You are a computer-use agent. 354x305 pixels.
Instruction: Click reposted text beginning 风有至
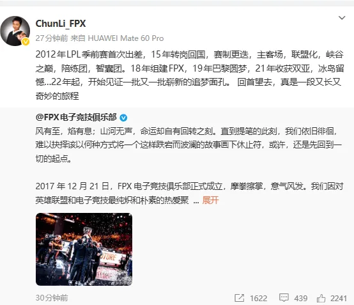(x=189, y=145)
